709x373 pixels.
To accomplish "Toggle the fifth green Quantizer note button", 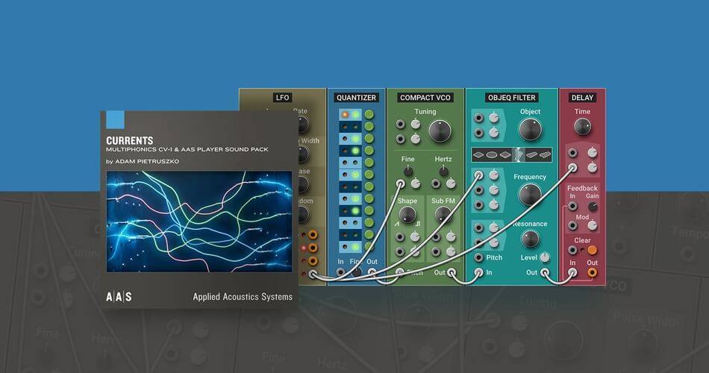I will click(369, 163).
